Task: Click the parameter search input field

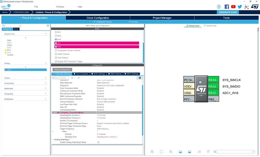Action: tap(61, 78)
